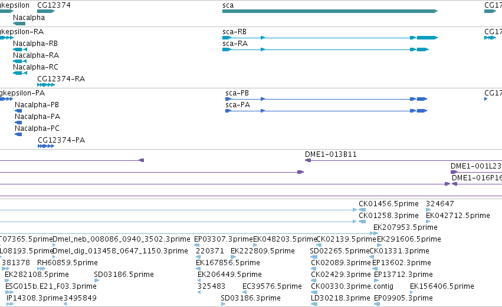Select the DME1-016P16 clone label

click(x=477, y=178)
